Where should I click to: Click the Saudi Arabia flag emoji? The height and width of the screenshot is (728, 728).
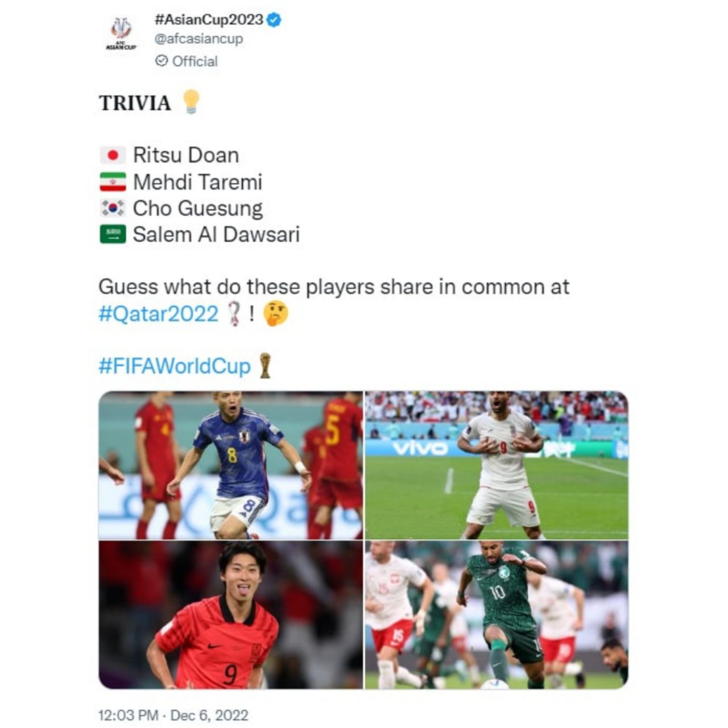point(113,234)
